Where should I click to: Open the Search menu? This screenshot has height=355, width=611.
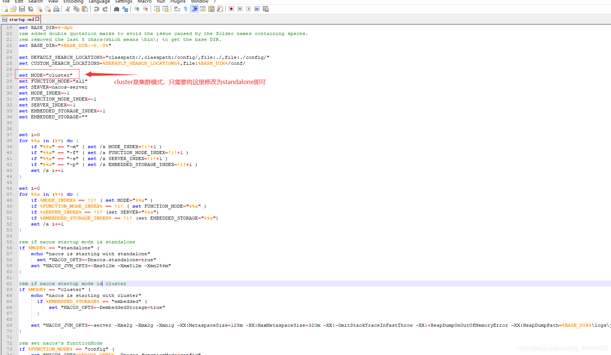(x=36, y=1)
